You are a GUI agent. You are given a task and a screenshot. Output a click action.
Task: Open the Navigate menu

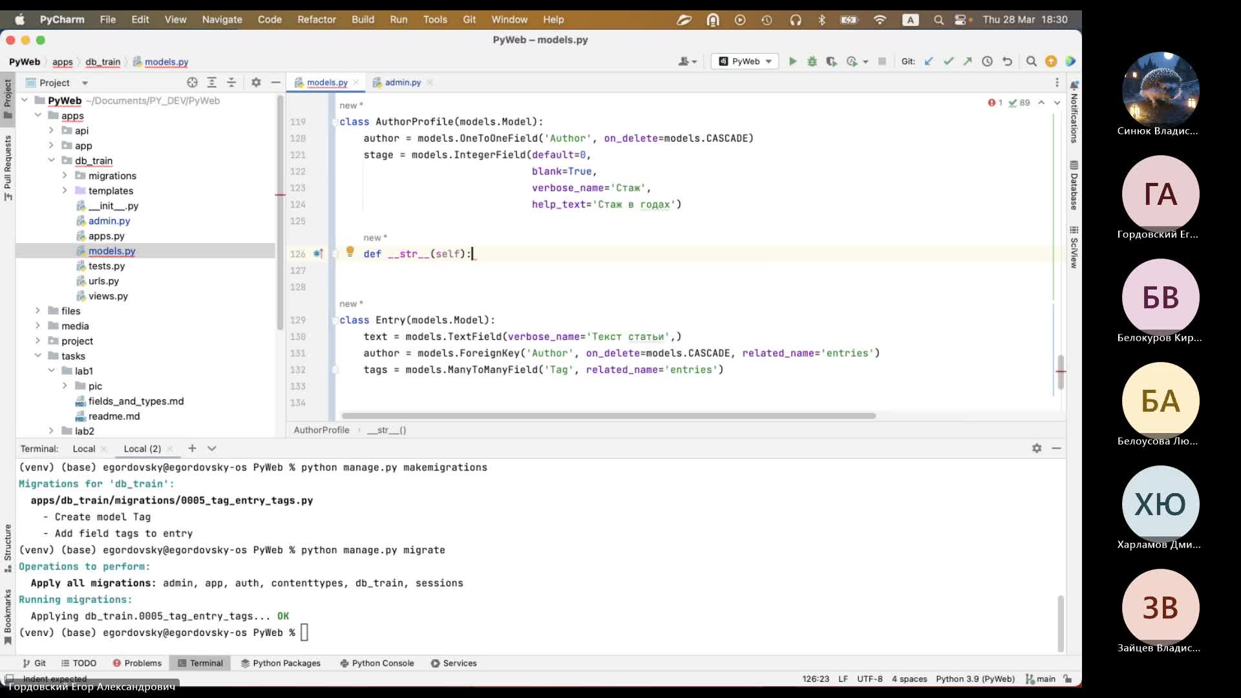[x=222, y=19]
